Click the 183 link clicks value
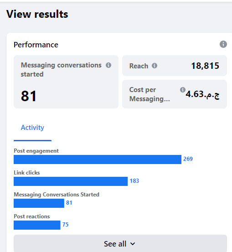The image size is (232, 252). [134, 181]
